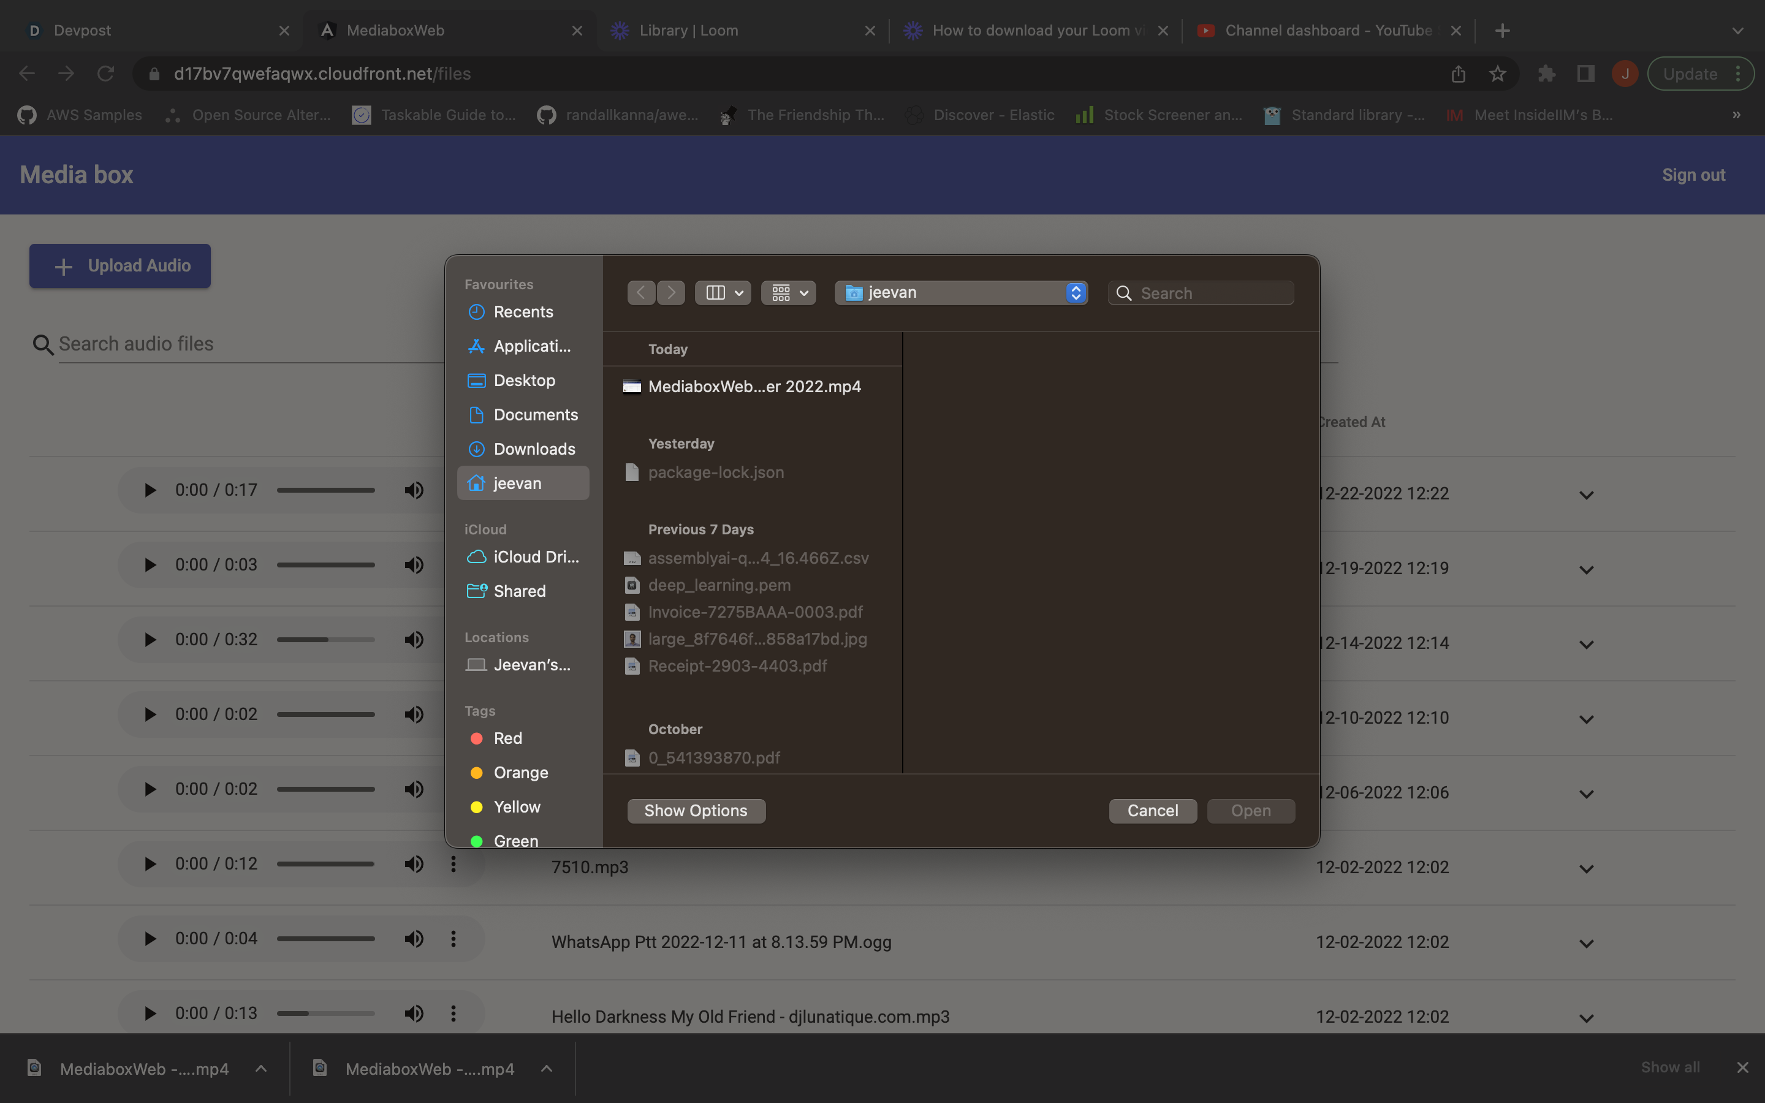This screenshot has height=1103, width=1765.
Task: Click the file dialog back arrow
Action: click(x=640, y=292)
